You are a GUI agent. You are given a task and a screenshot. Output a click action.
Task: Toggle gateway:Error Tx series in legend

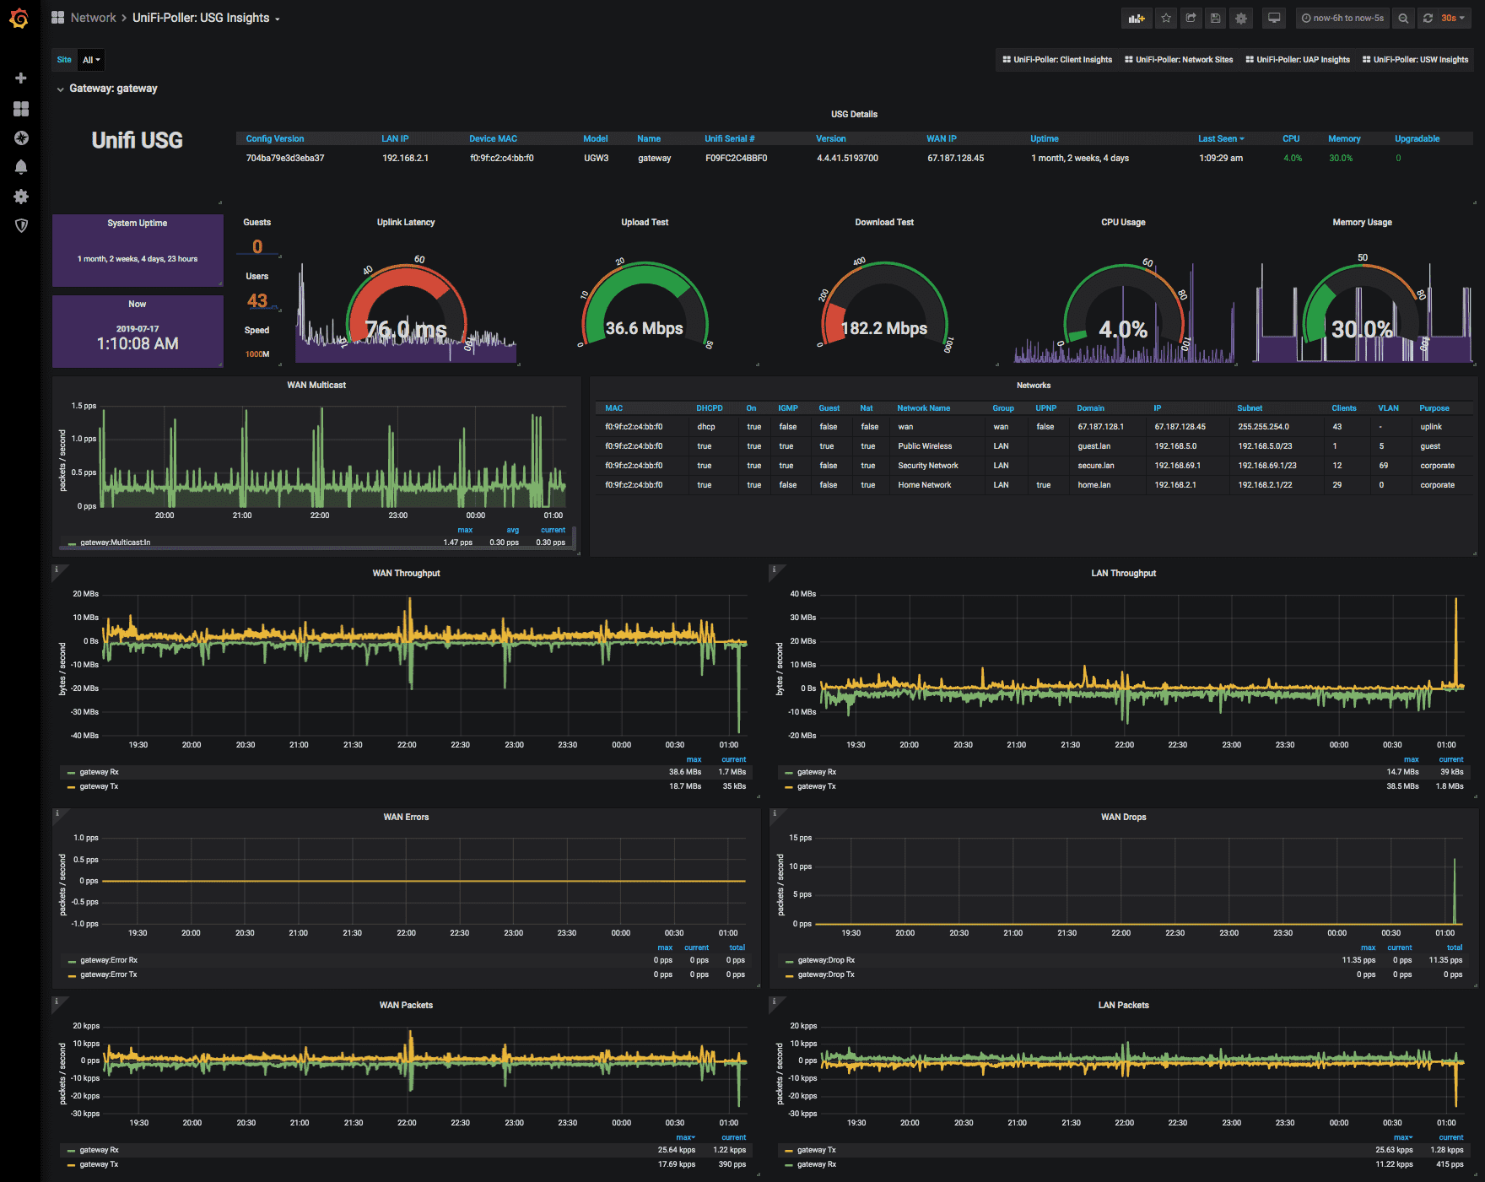108,974
